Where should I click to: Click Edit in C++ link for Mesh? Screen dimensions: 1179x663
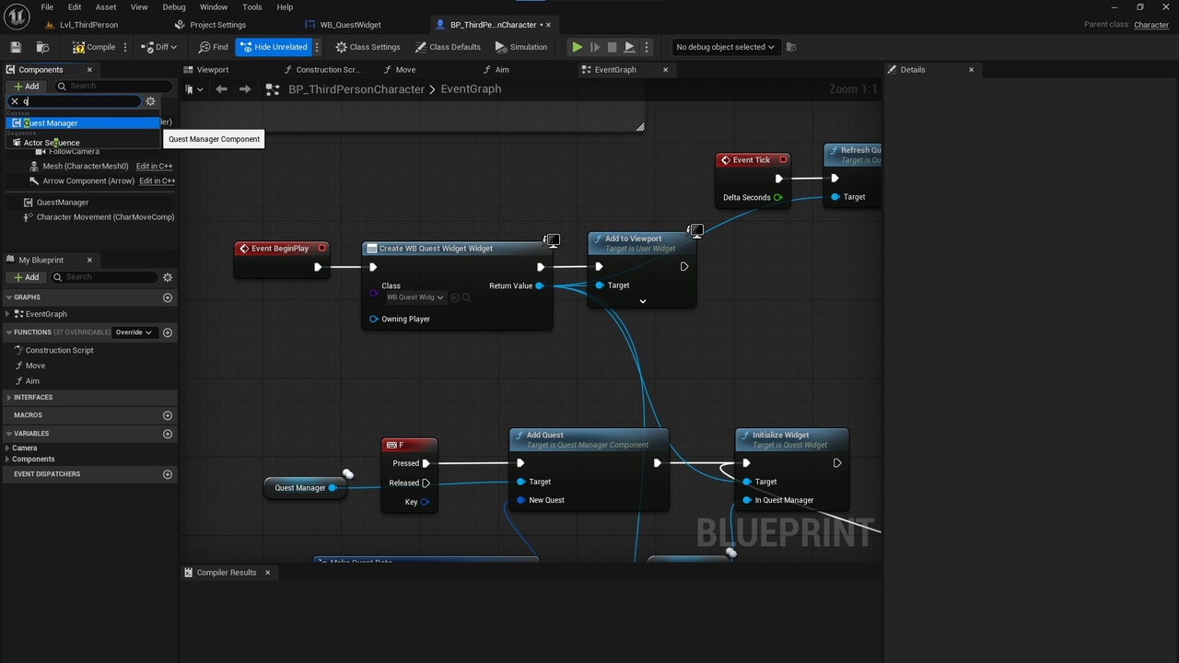point(155,167)
